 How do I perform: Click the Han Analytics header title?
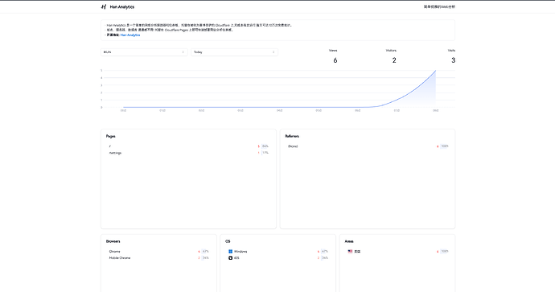click(x=122, y=6)
